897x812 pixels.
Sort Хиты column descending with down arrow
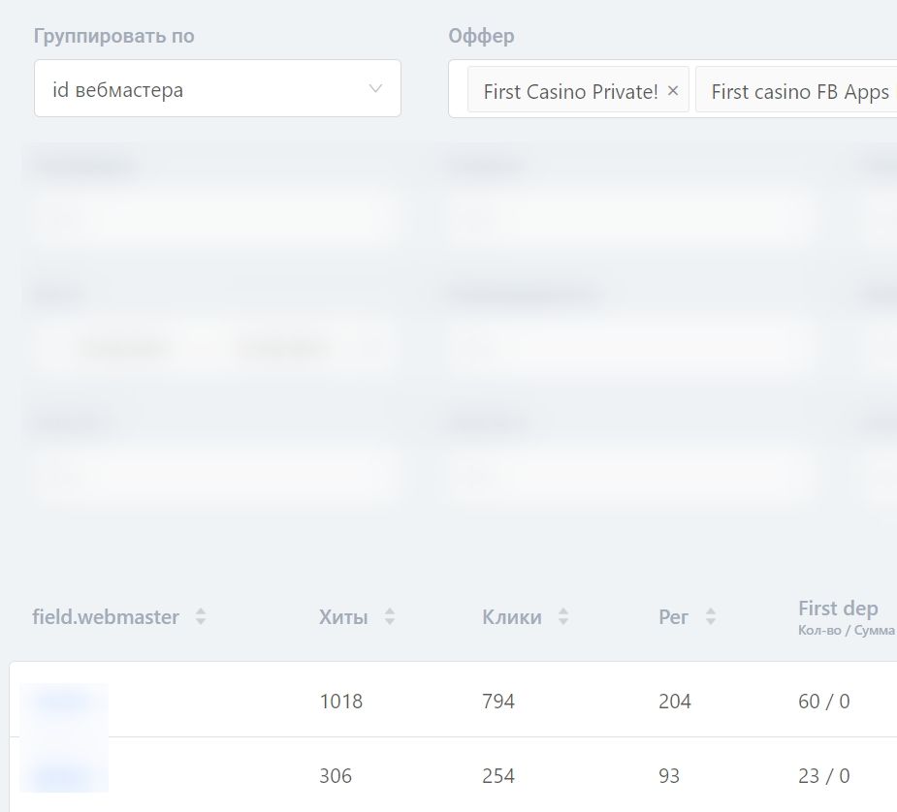click(x=390, y=622)
